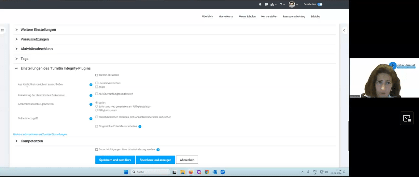The height and width of the screenshot is (177, 419).
Task: Select the Fälligkeitsdatum radio option
Action: pos(97,110)
